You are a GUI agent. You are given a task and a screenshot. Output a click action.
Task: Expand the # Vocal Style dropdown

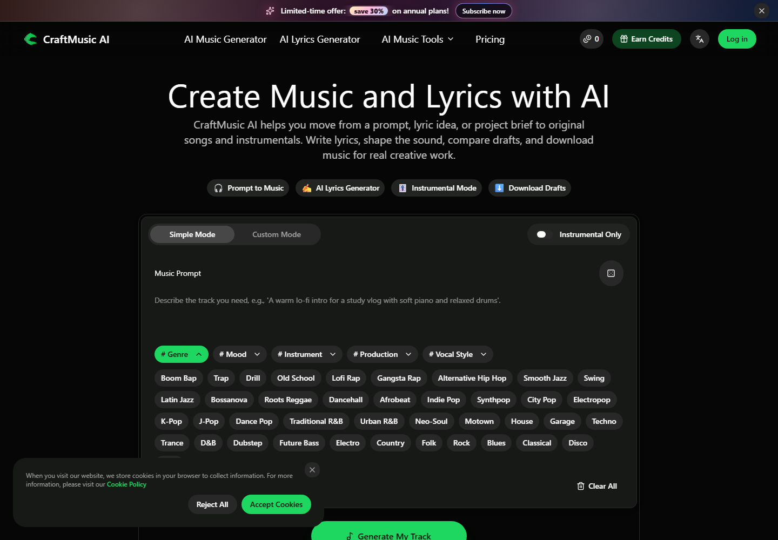click(x=458, y=354)
